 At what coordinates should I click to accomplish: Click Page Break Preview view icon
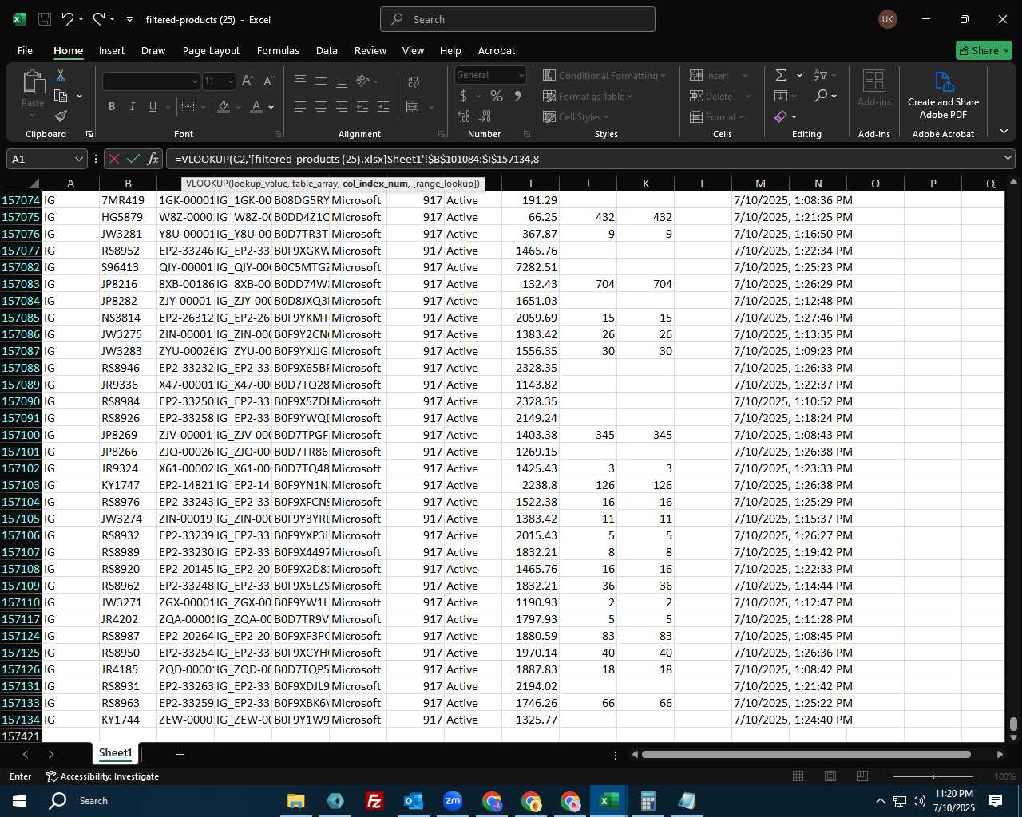(862, 776)
